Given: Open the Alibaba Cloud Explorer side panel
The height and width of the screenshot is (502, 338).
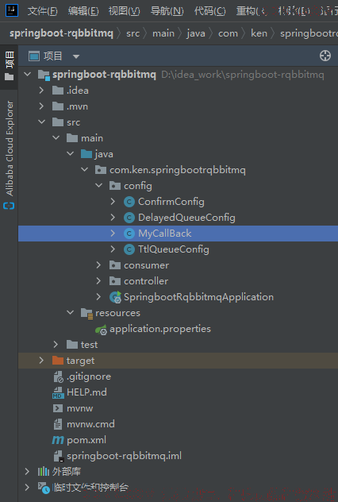Looking at the screenshot, I should (x=9, y=155).
